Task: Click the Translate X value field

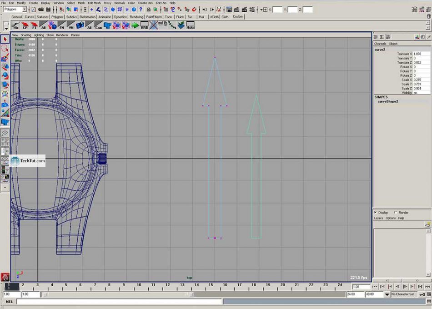Action: tap(422, 54)
